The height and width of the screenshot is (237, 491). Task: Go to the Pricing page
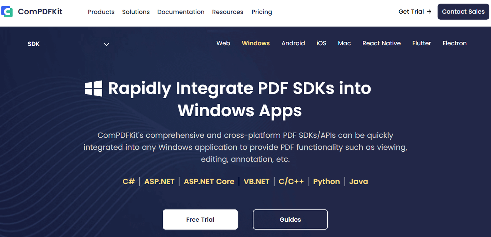tap(262, 12)
